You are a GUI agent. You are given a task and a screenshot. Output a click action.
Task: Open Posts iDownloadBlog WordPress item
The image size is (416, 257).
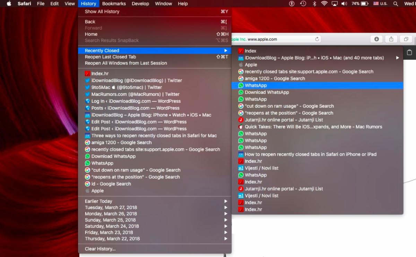click(155, 108)
